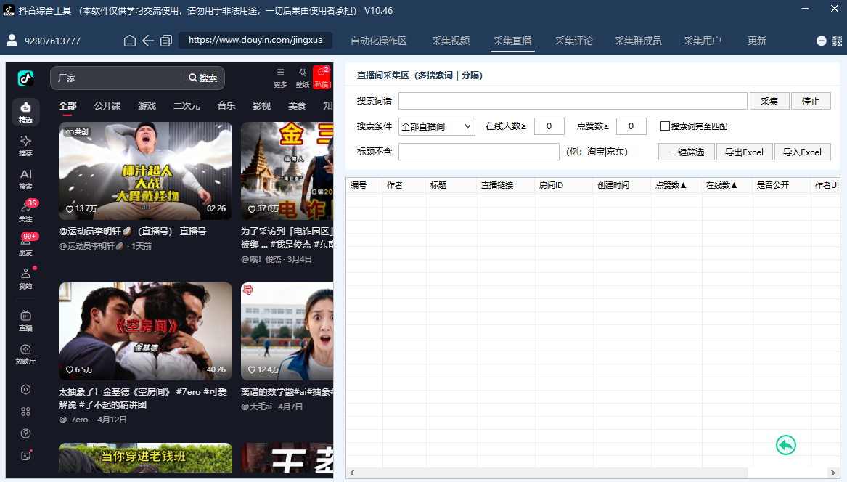Image resolution: width=847 pixels, height=482 pixels.
Task: Click the 采集 collect button
Action: pos(769,101)
